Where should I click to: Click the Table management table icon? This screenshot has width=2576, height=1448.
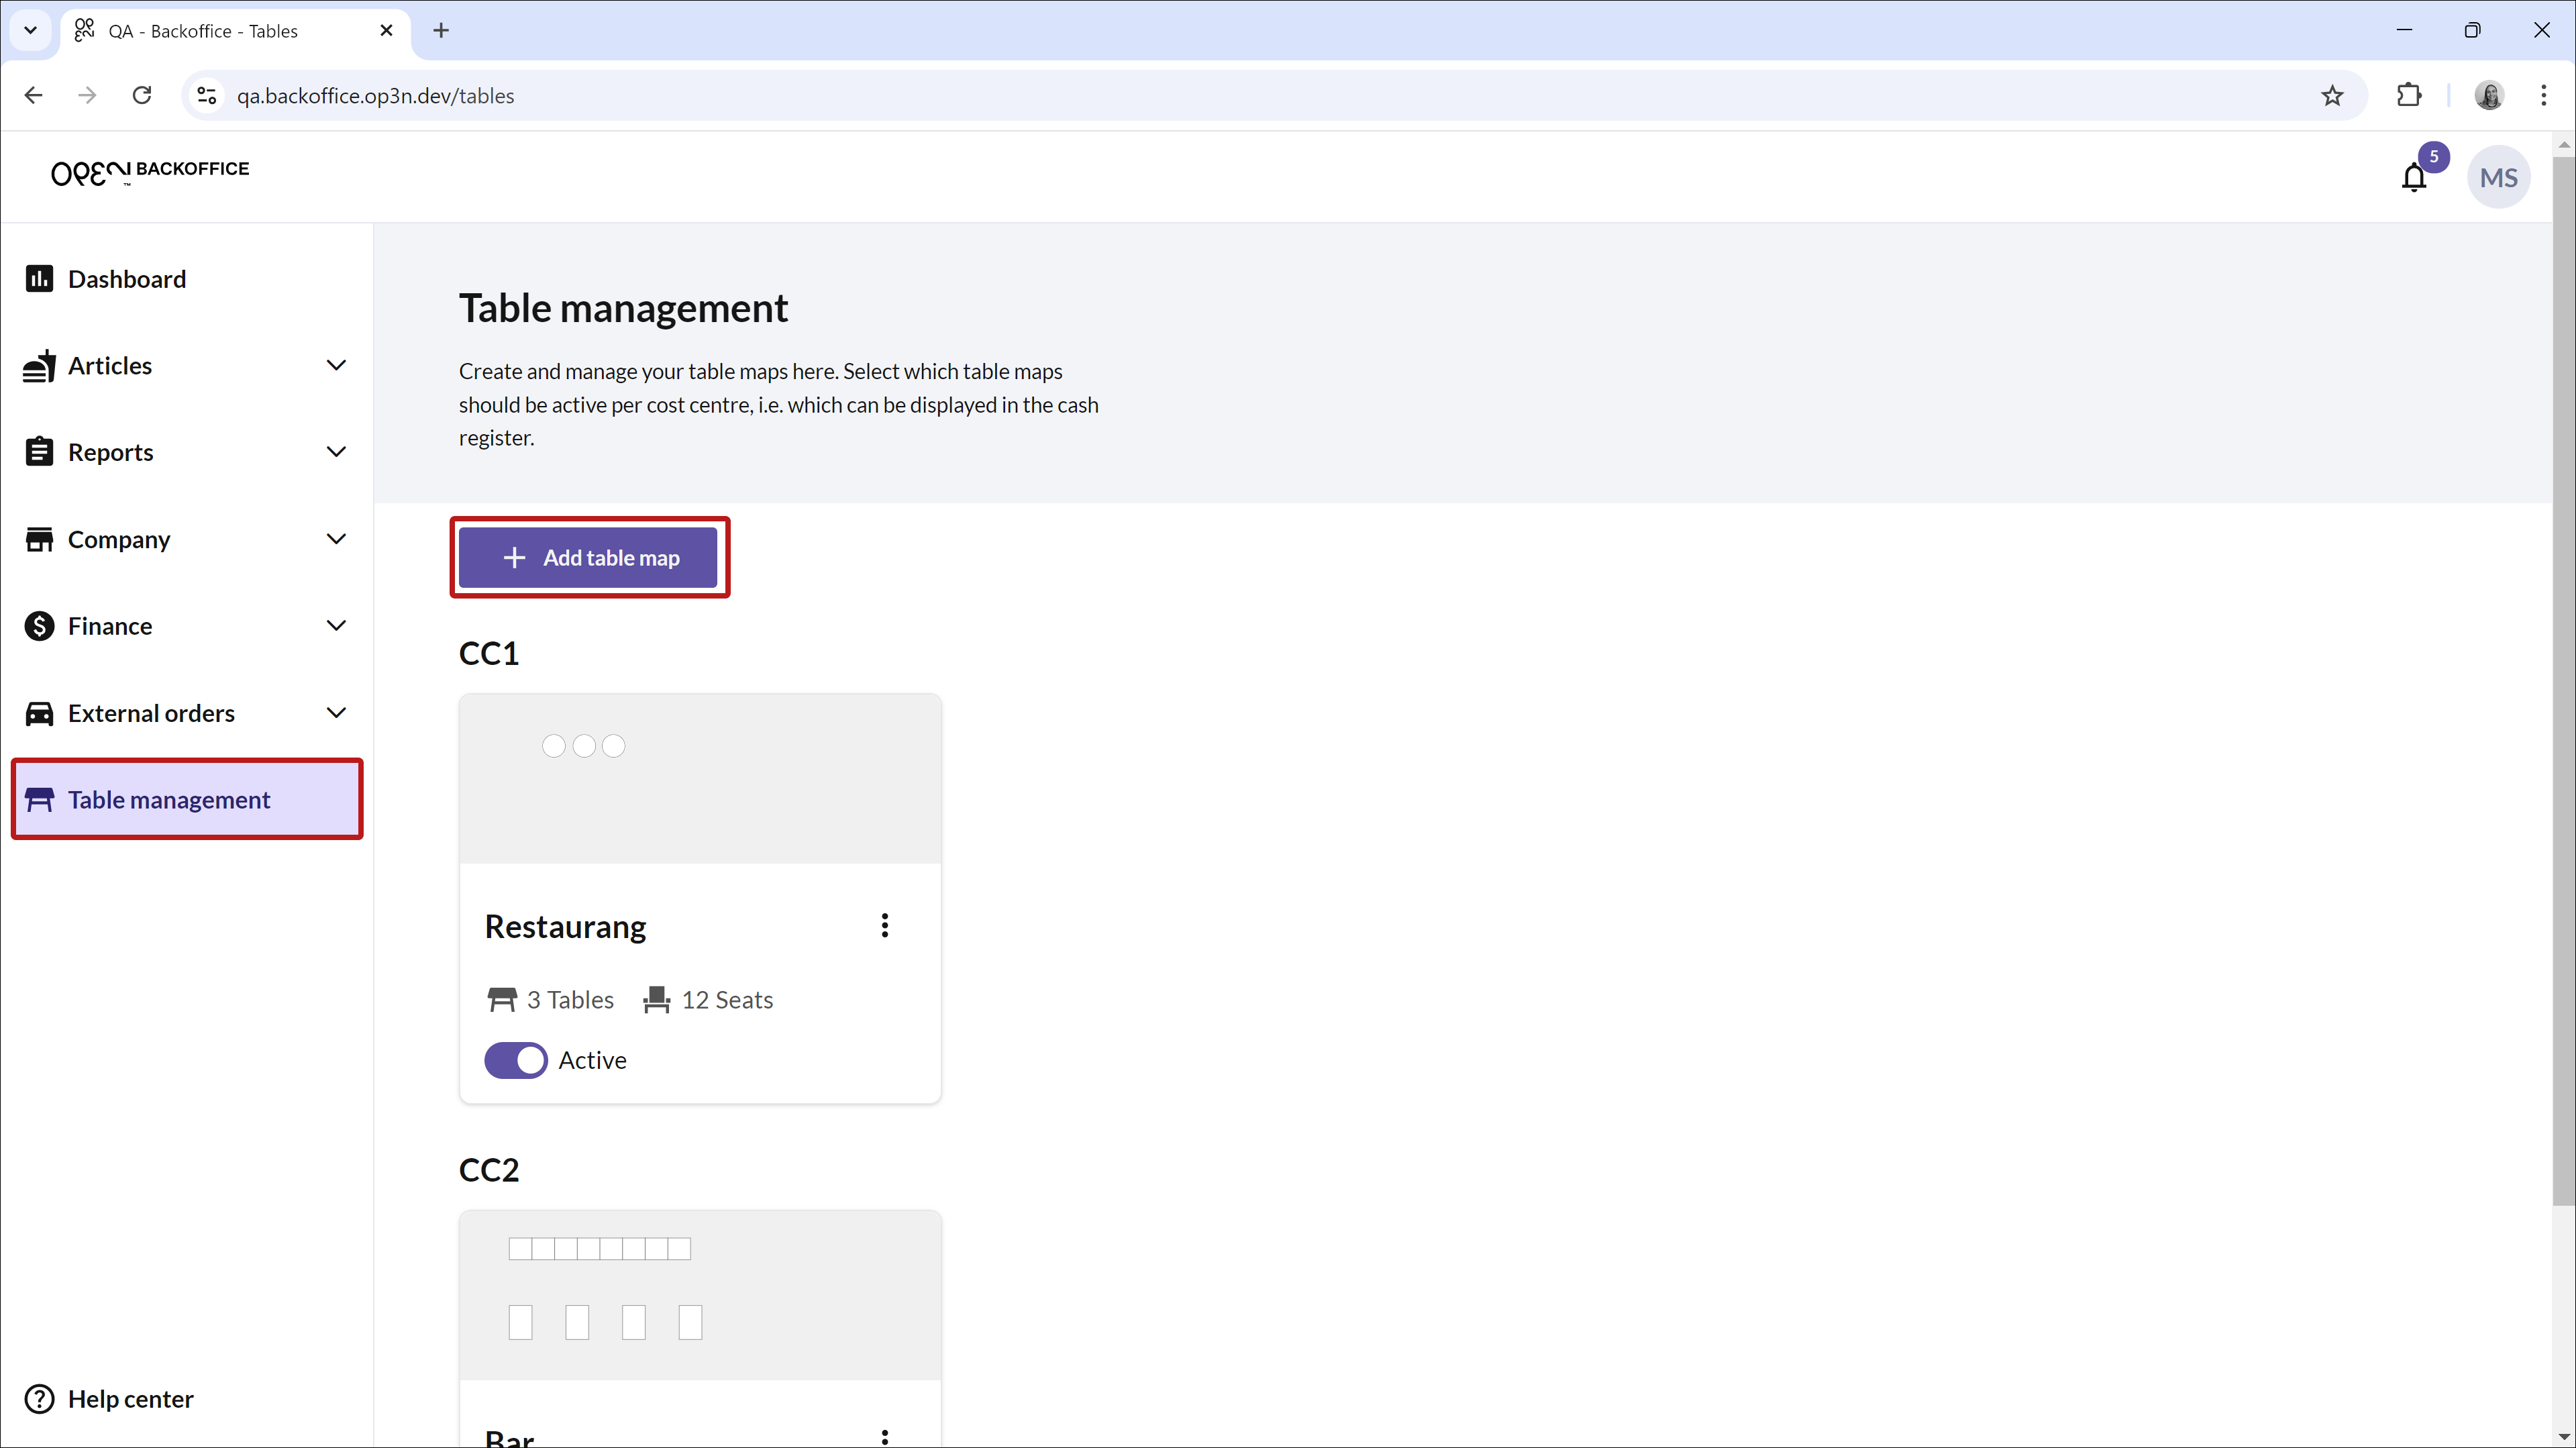pyautogui.click(x=39, y=799)
